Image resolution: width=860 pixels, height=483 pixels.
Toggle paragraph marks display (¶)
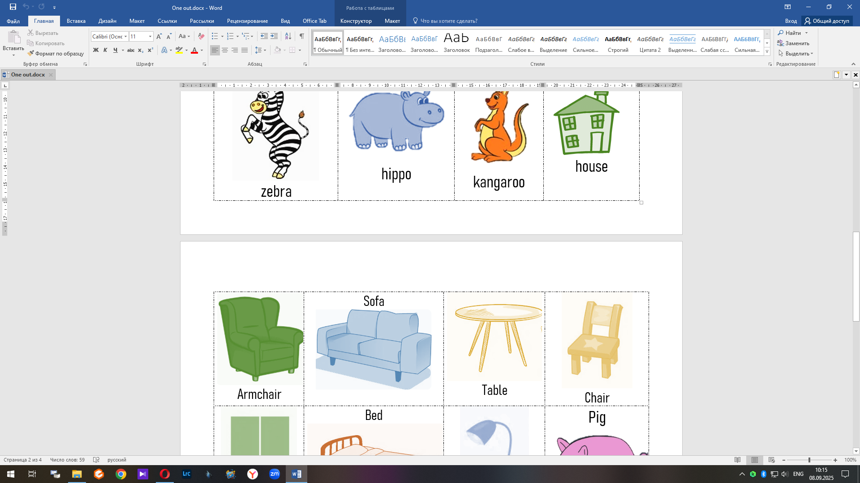pyautogui.click(x=301, y=36)
